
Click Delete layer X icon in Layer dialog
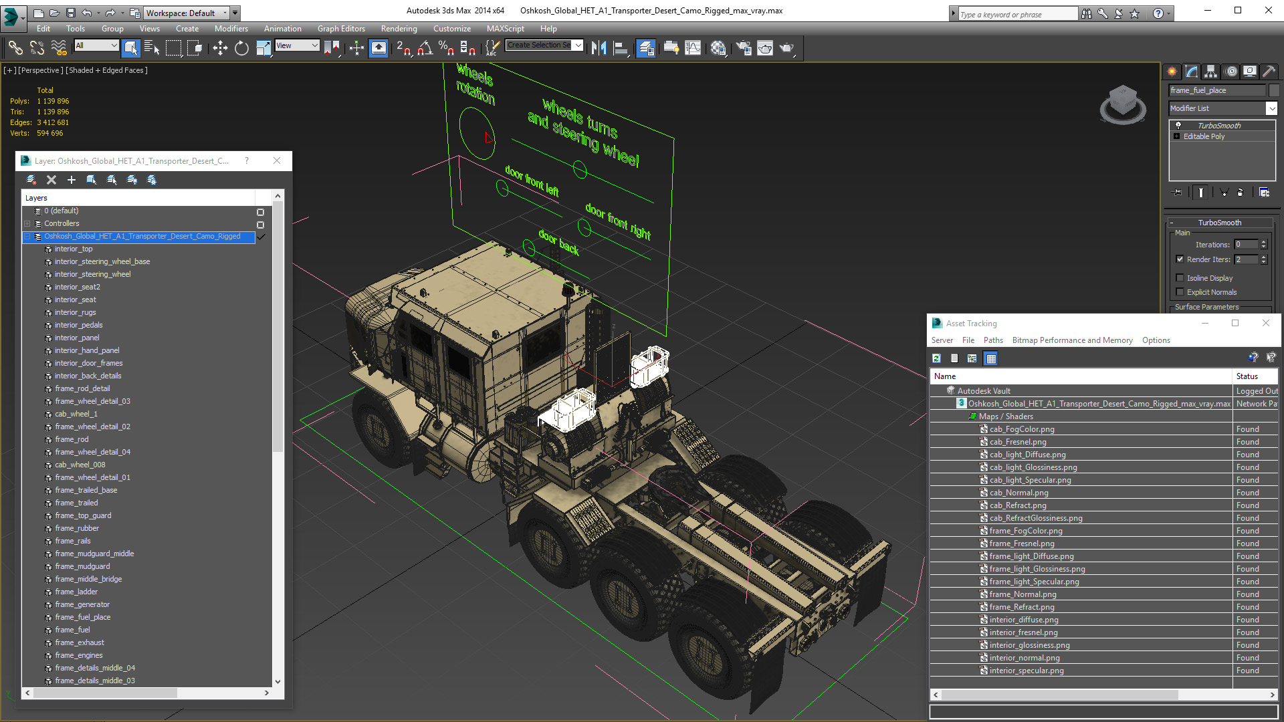pos(51,180)
